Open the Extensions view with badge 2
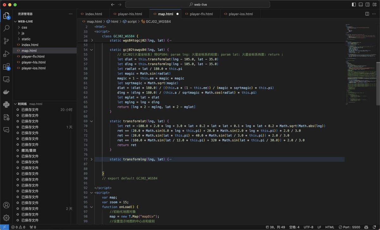 [x=6, y=67]
